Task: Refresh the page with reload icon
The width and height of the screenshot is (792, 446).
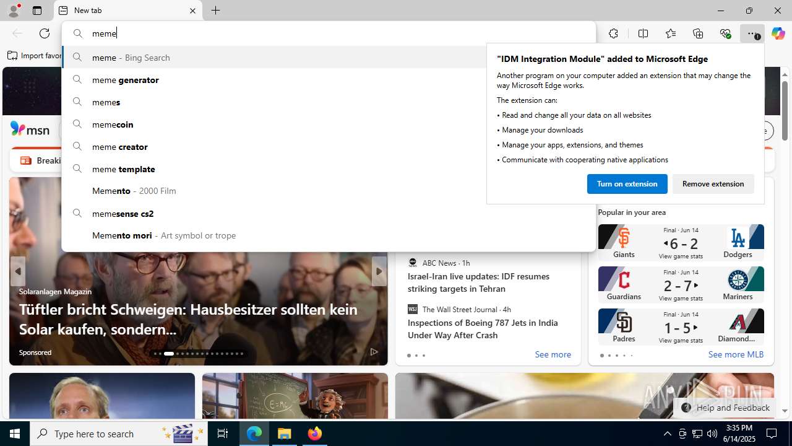Action: [45, 33]
